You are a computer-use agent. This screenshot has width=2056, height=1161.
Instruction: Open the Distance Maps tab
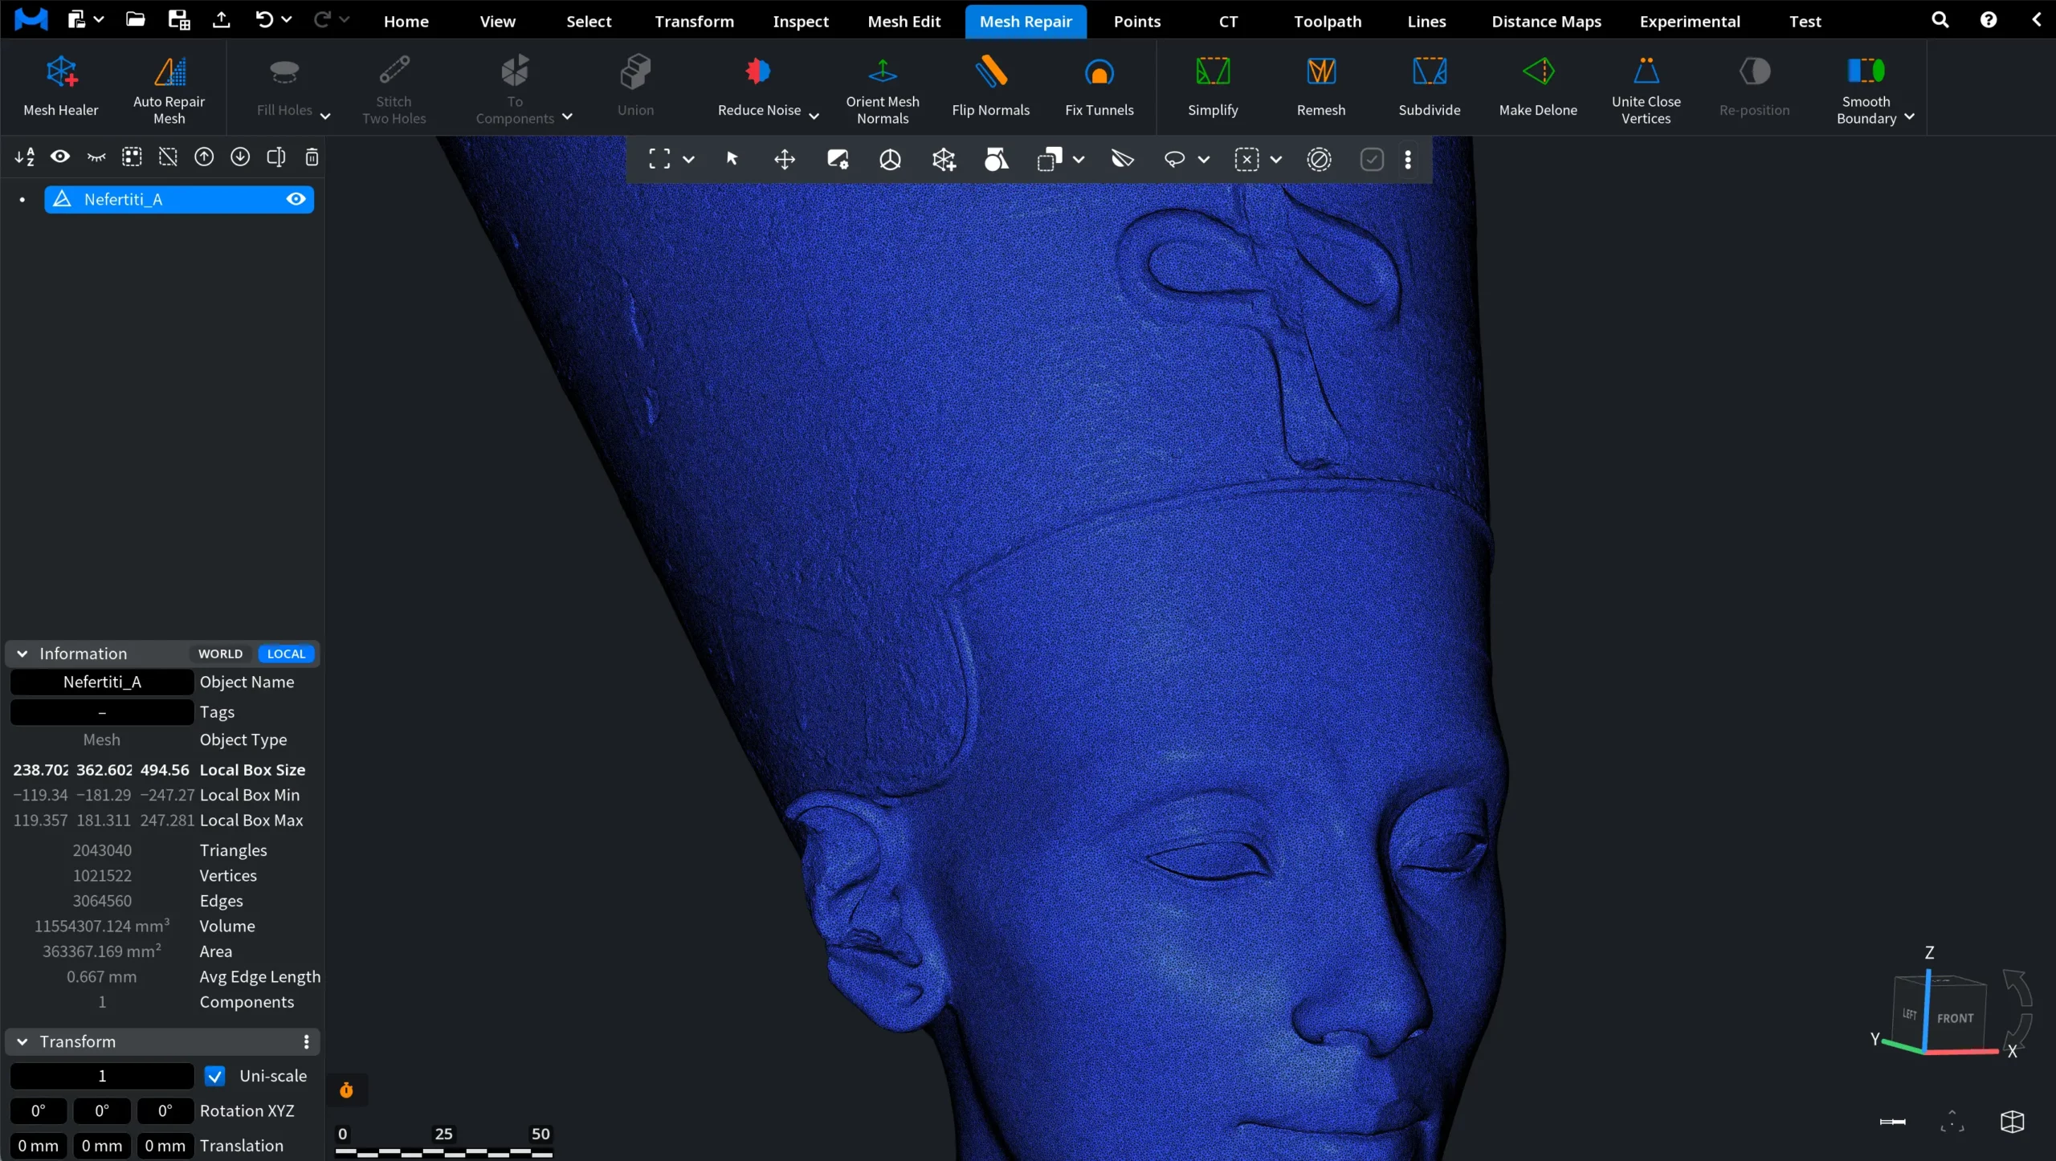point(1547,22)
